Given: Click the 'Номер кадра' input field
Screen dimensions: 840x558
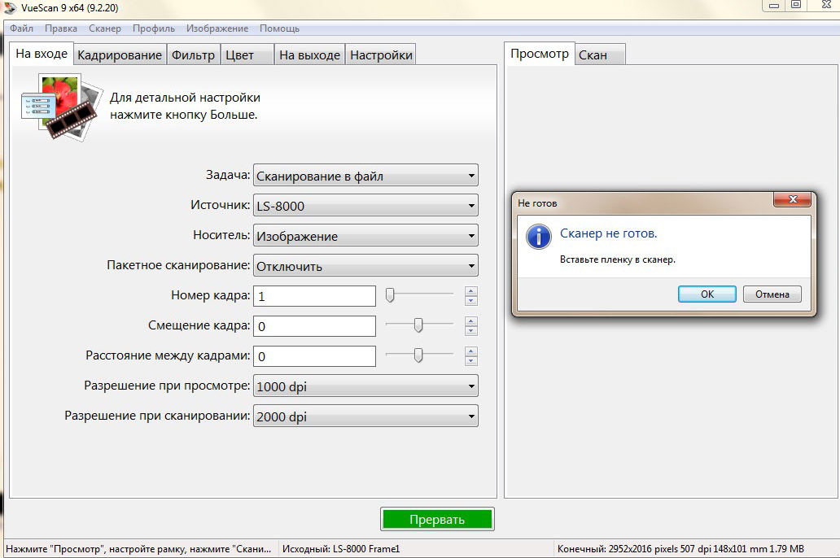Looking at the screenshot, I should tap(314, 296).
